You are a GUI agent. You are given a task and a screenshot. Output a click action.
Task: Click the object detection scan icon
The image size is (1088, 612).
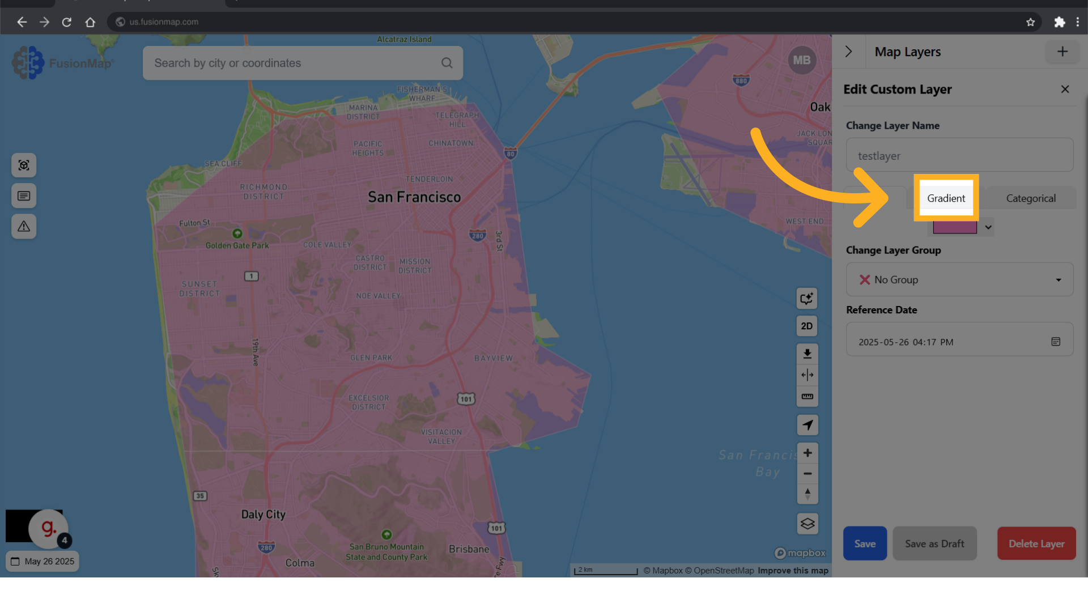pyautogui.click(x=24, y=165)
